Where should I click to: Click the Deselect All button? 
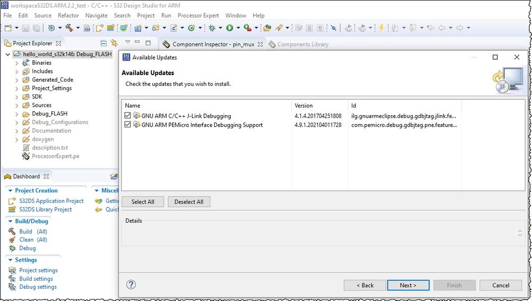point(189,202)
